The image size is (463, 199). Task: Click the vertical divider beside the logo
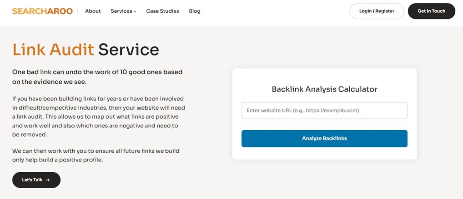tap(78, 11)
